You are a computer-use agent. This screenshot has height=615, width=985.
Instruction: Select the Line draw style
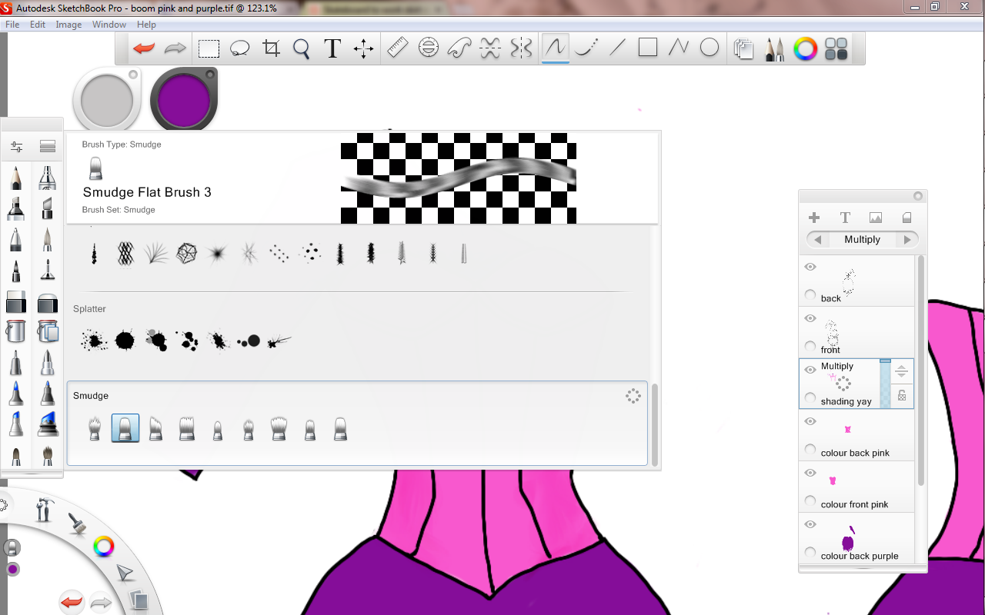(617, 48)
